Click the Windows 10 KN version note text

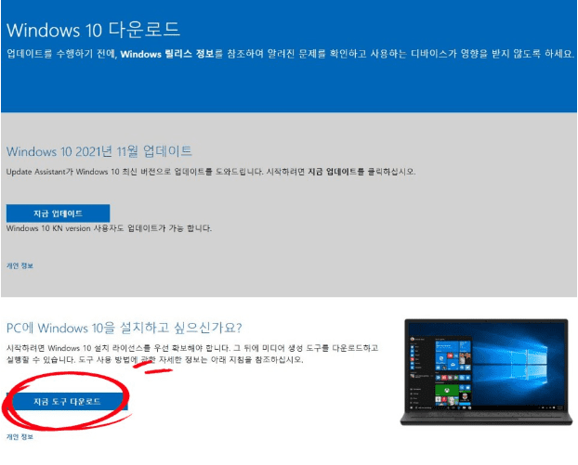(x=109, y=228)
